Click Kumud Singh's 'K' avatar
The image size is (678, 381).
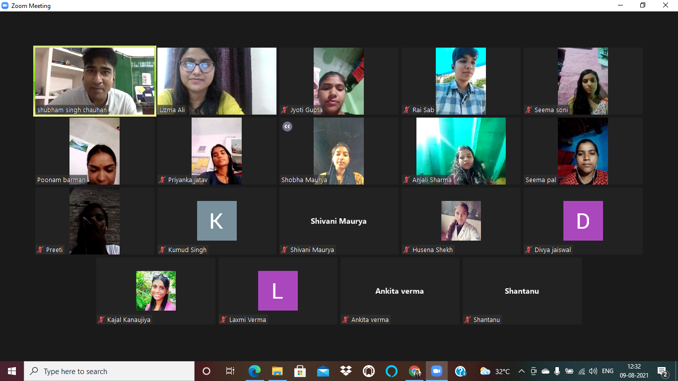[x=217, y=221]
